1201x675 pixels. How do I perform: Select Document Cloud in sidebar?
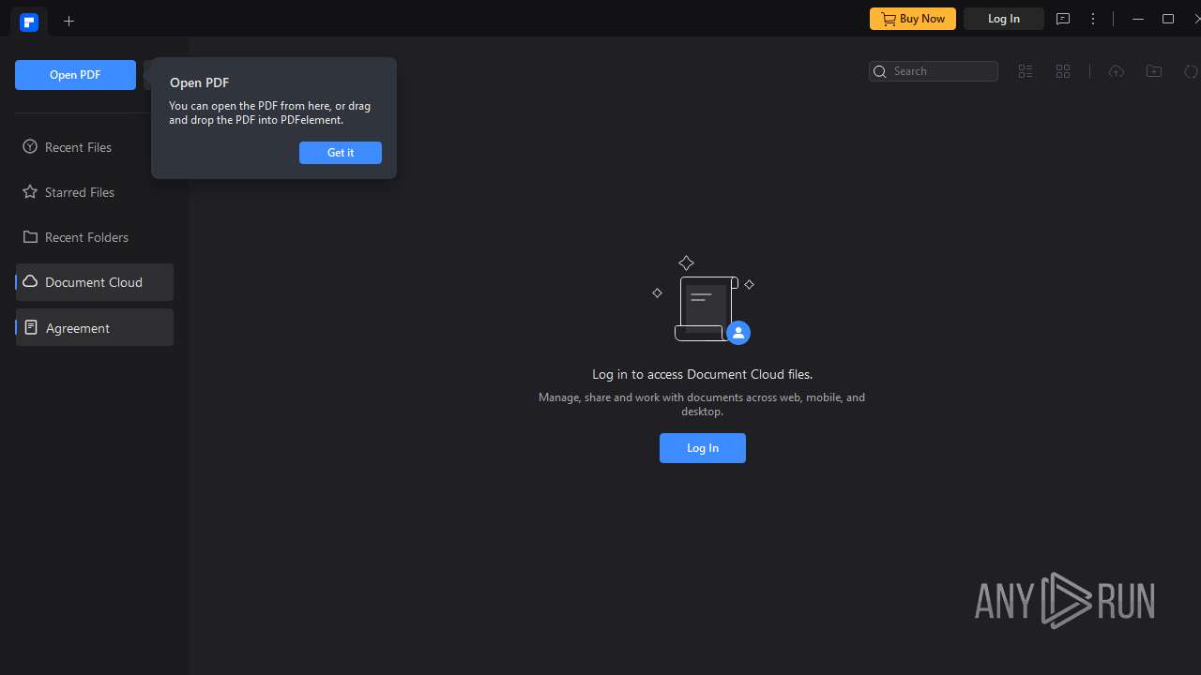[94, 282]
